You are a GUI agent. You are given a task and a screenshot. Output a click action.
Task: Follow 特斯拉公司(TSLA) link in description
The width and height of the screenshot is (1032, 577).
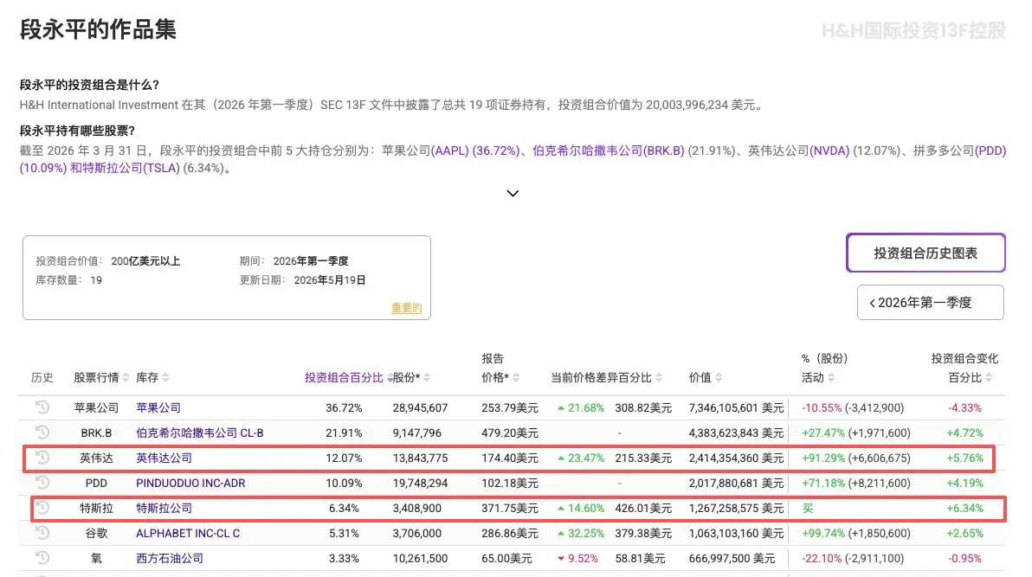pos(131,168)
